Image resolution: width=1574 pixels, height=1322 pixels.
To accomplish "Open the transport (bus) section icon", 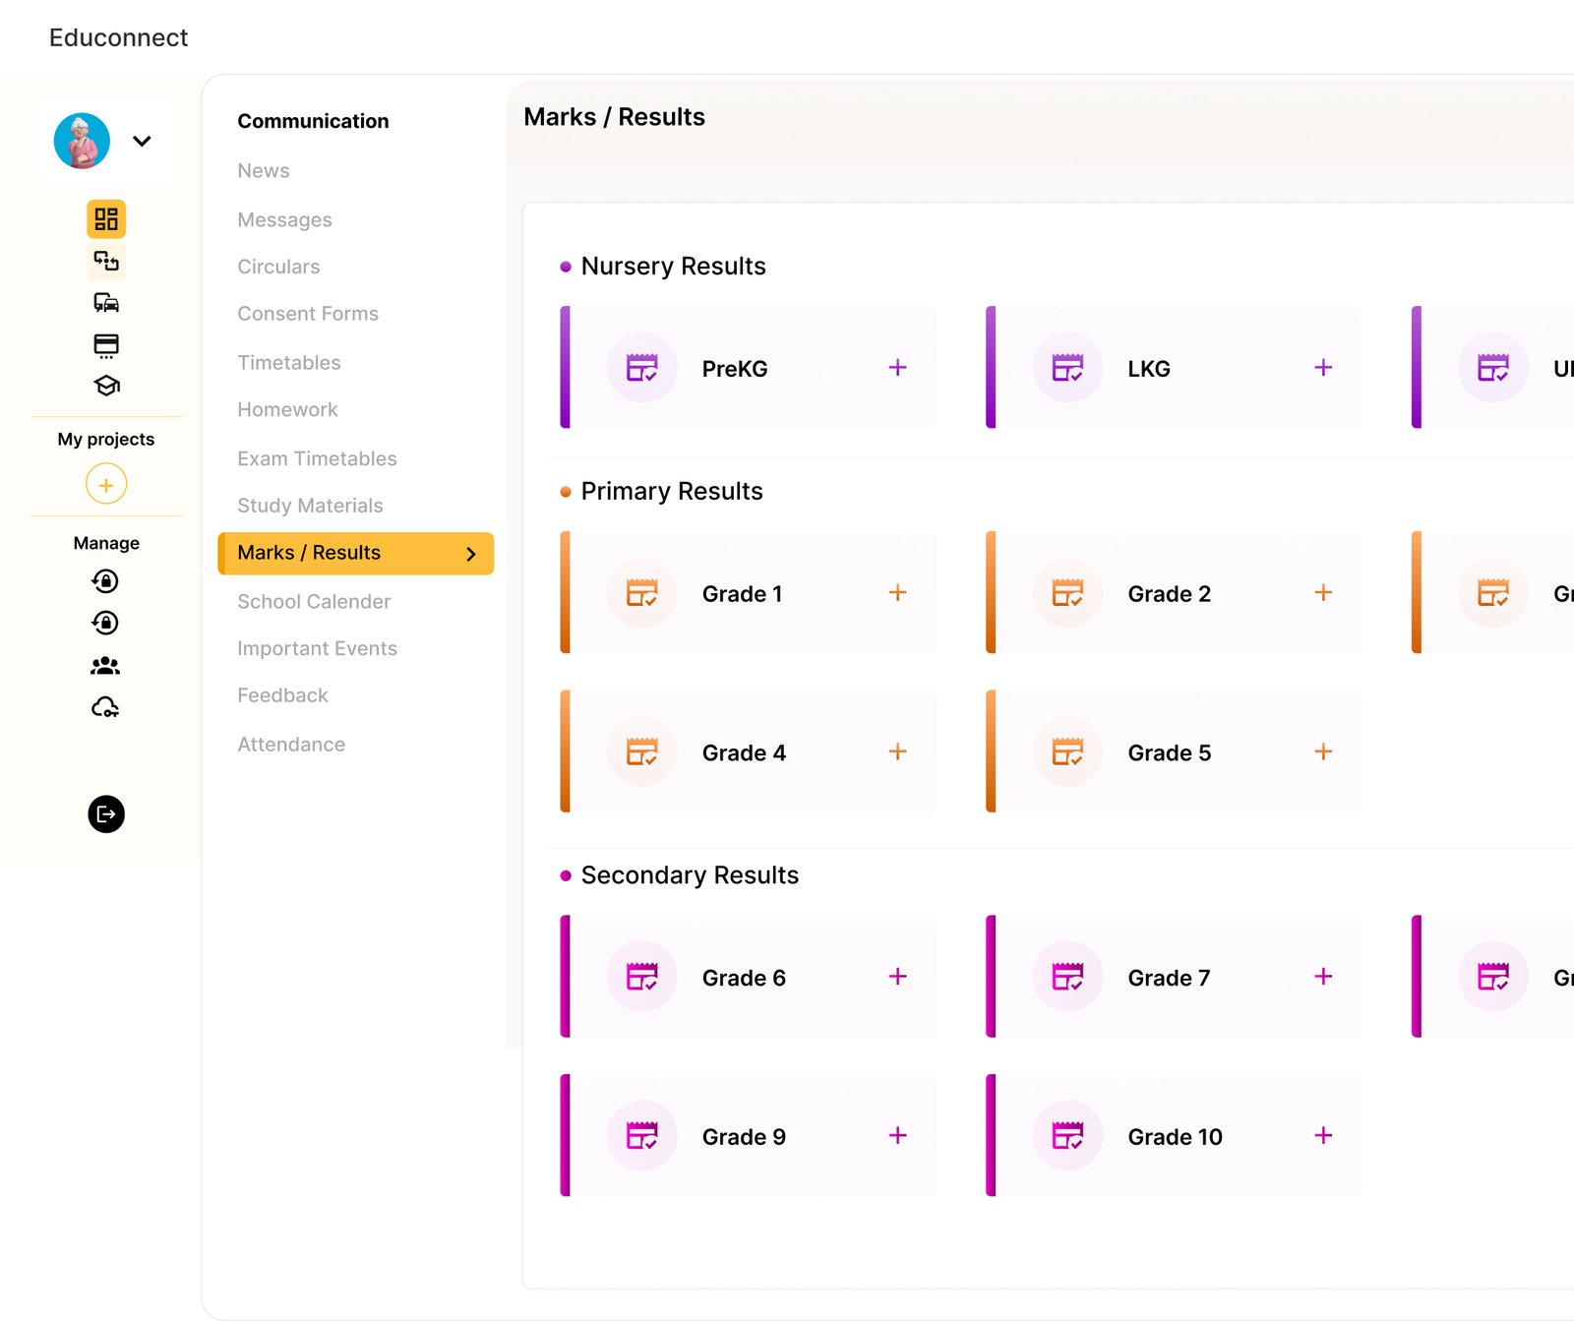I will point(106,303).
